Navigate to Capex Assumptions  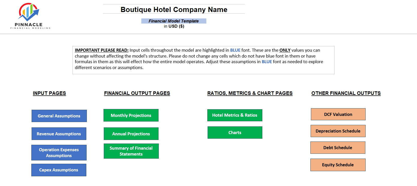tap(59, 170)
